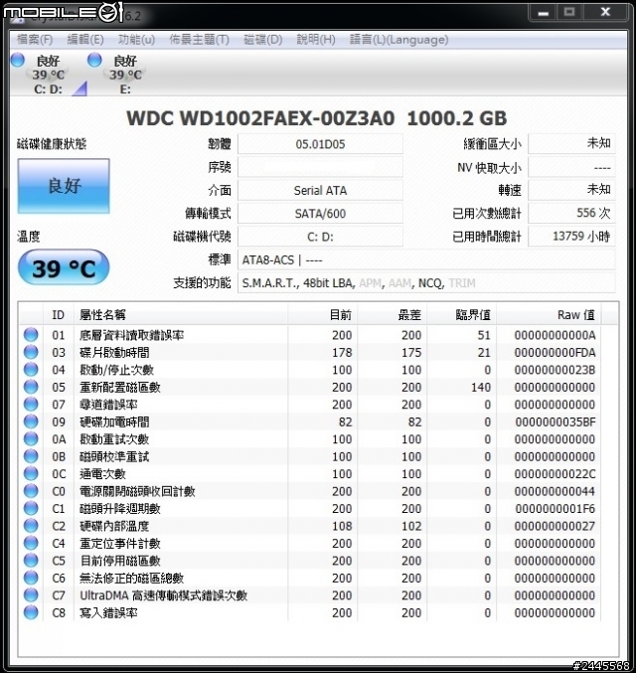
Task: Click the threshold value 140
Action: pos(481,388)
